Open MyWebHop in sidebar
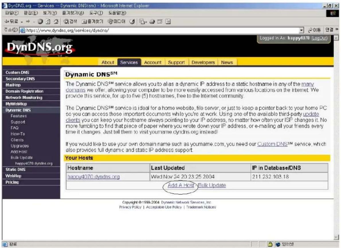Image resolution: width=341 pixels, height=248 pixels. 16,104
